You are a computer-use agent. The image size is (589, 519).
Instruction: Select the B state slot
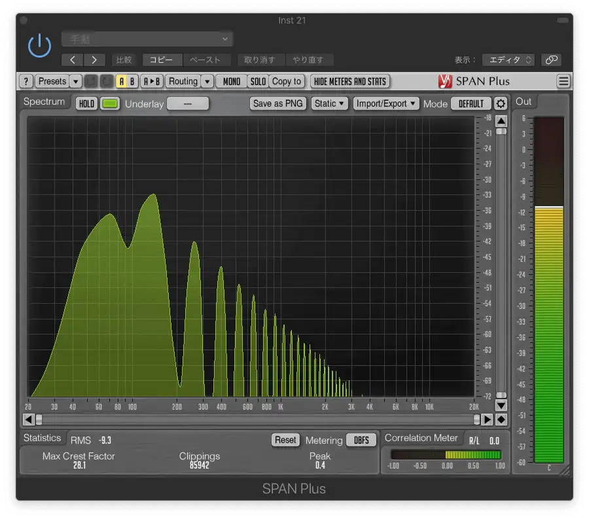(132, 81)
